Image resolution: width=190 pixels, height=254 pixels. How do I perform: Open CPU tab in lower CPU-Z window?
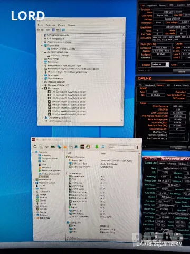coord(140,85)
